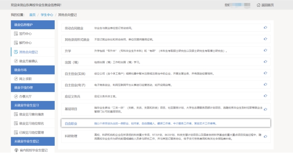Image resolution: width=293 pixels, height=153 pixels.
Task: Click the 未就业毕业生见习 sidebar header
Action: point(33,105)
